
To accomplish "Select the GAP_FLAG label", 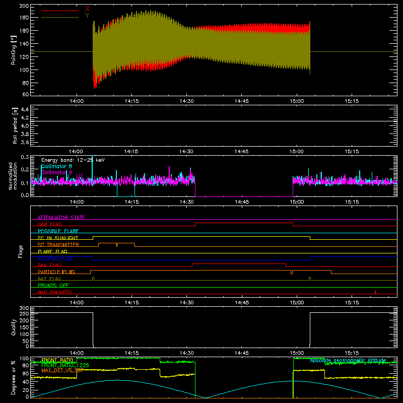I will click(49, 224).
